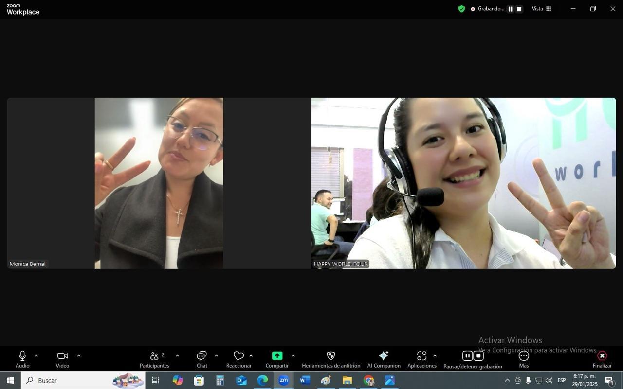Image resolution: width=623 pixels, height=389 pixels.
Task: Open Outlook from taskbar
Action: 241,380
